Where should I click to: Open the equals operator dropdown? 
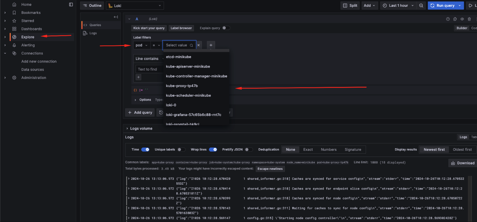[156, 45]
